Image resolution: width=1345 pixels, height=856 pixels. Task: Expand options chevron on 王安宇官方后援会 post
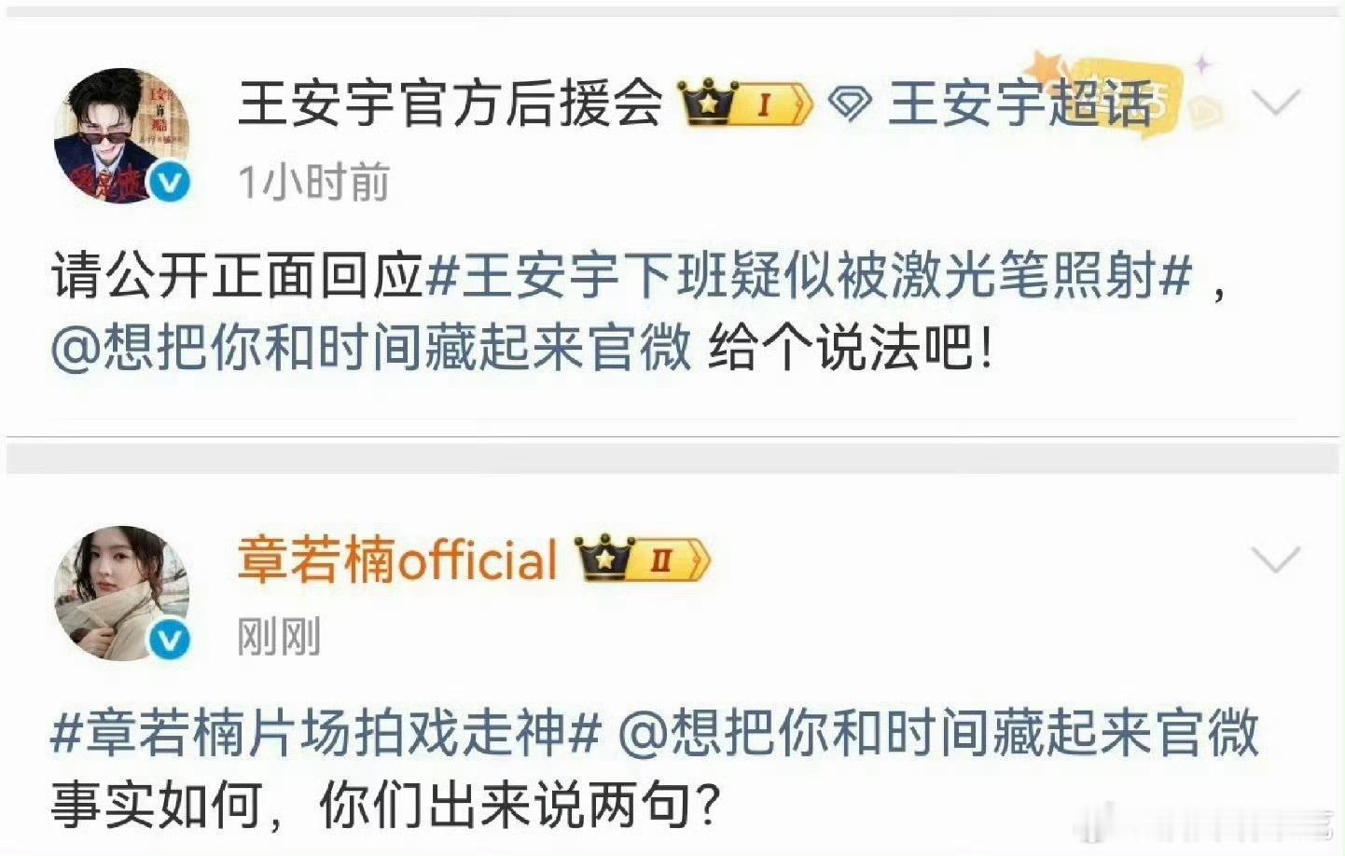(x=1275, y=101)
